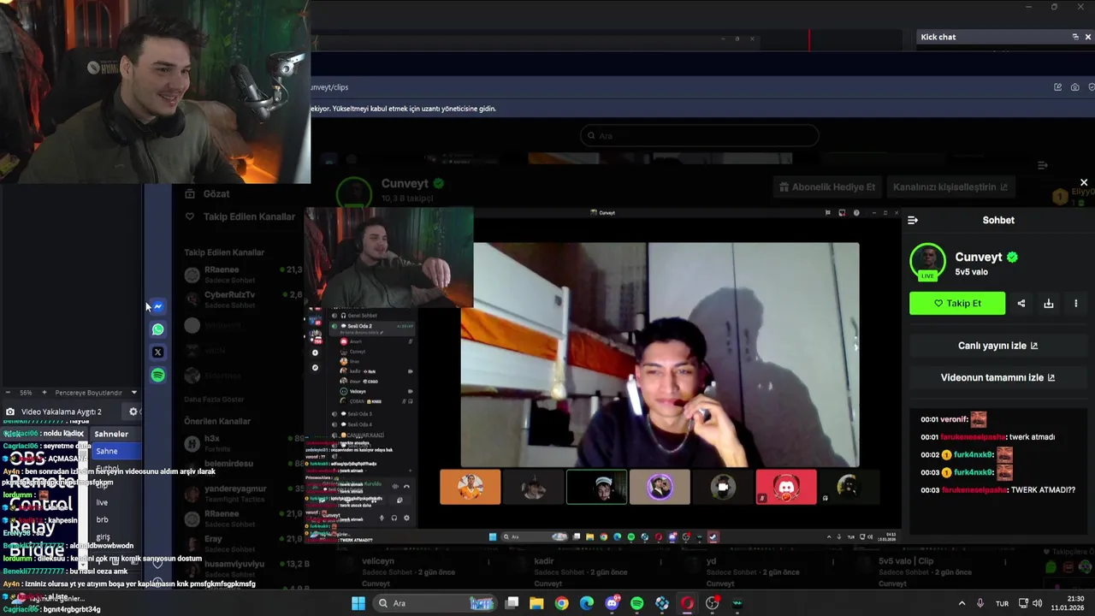
Task: Take a snapshot with address bar camera icon
Action: point(1074,87)
